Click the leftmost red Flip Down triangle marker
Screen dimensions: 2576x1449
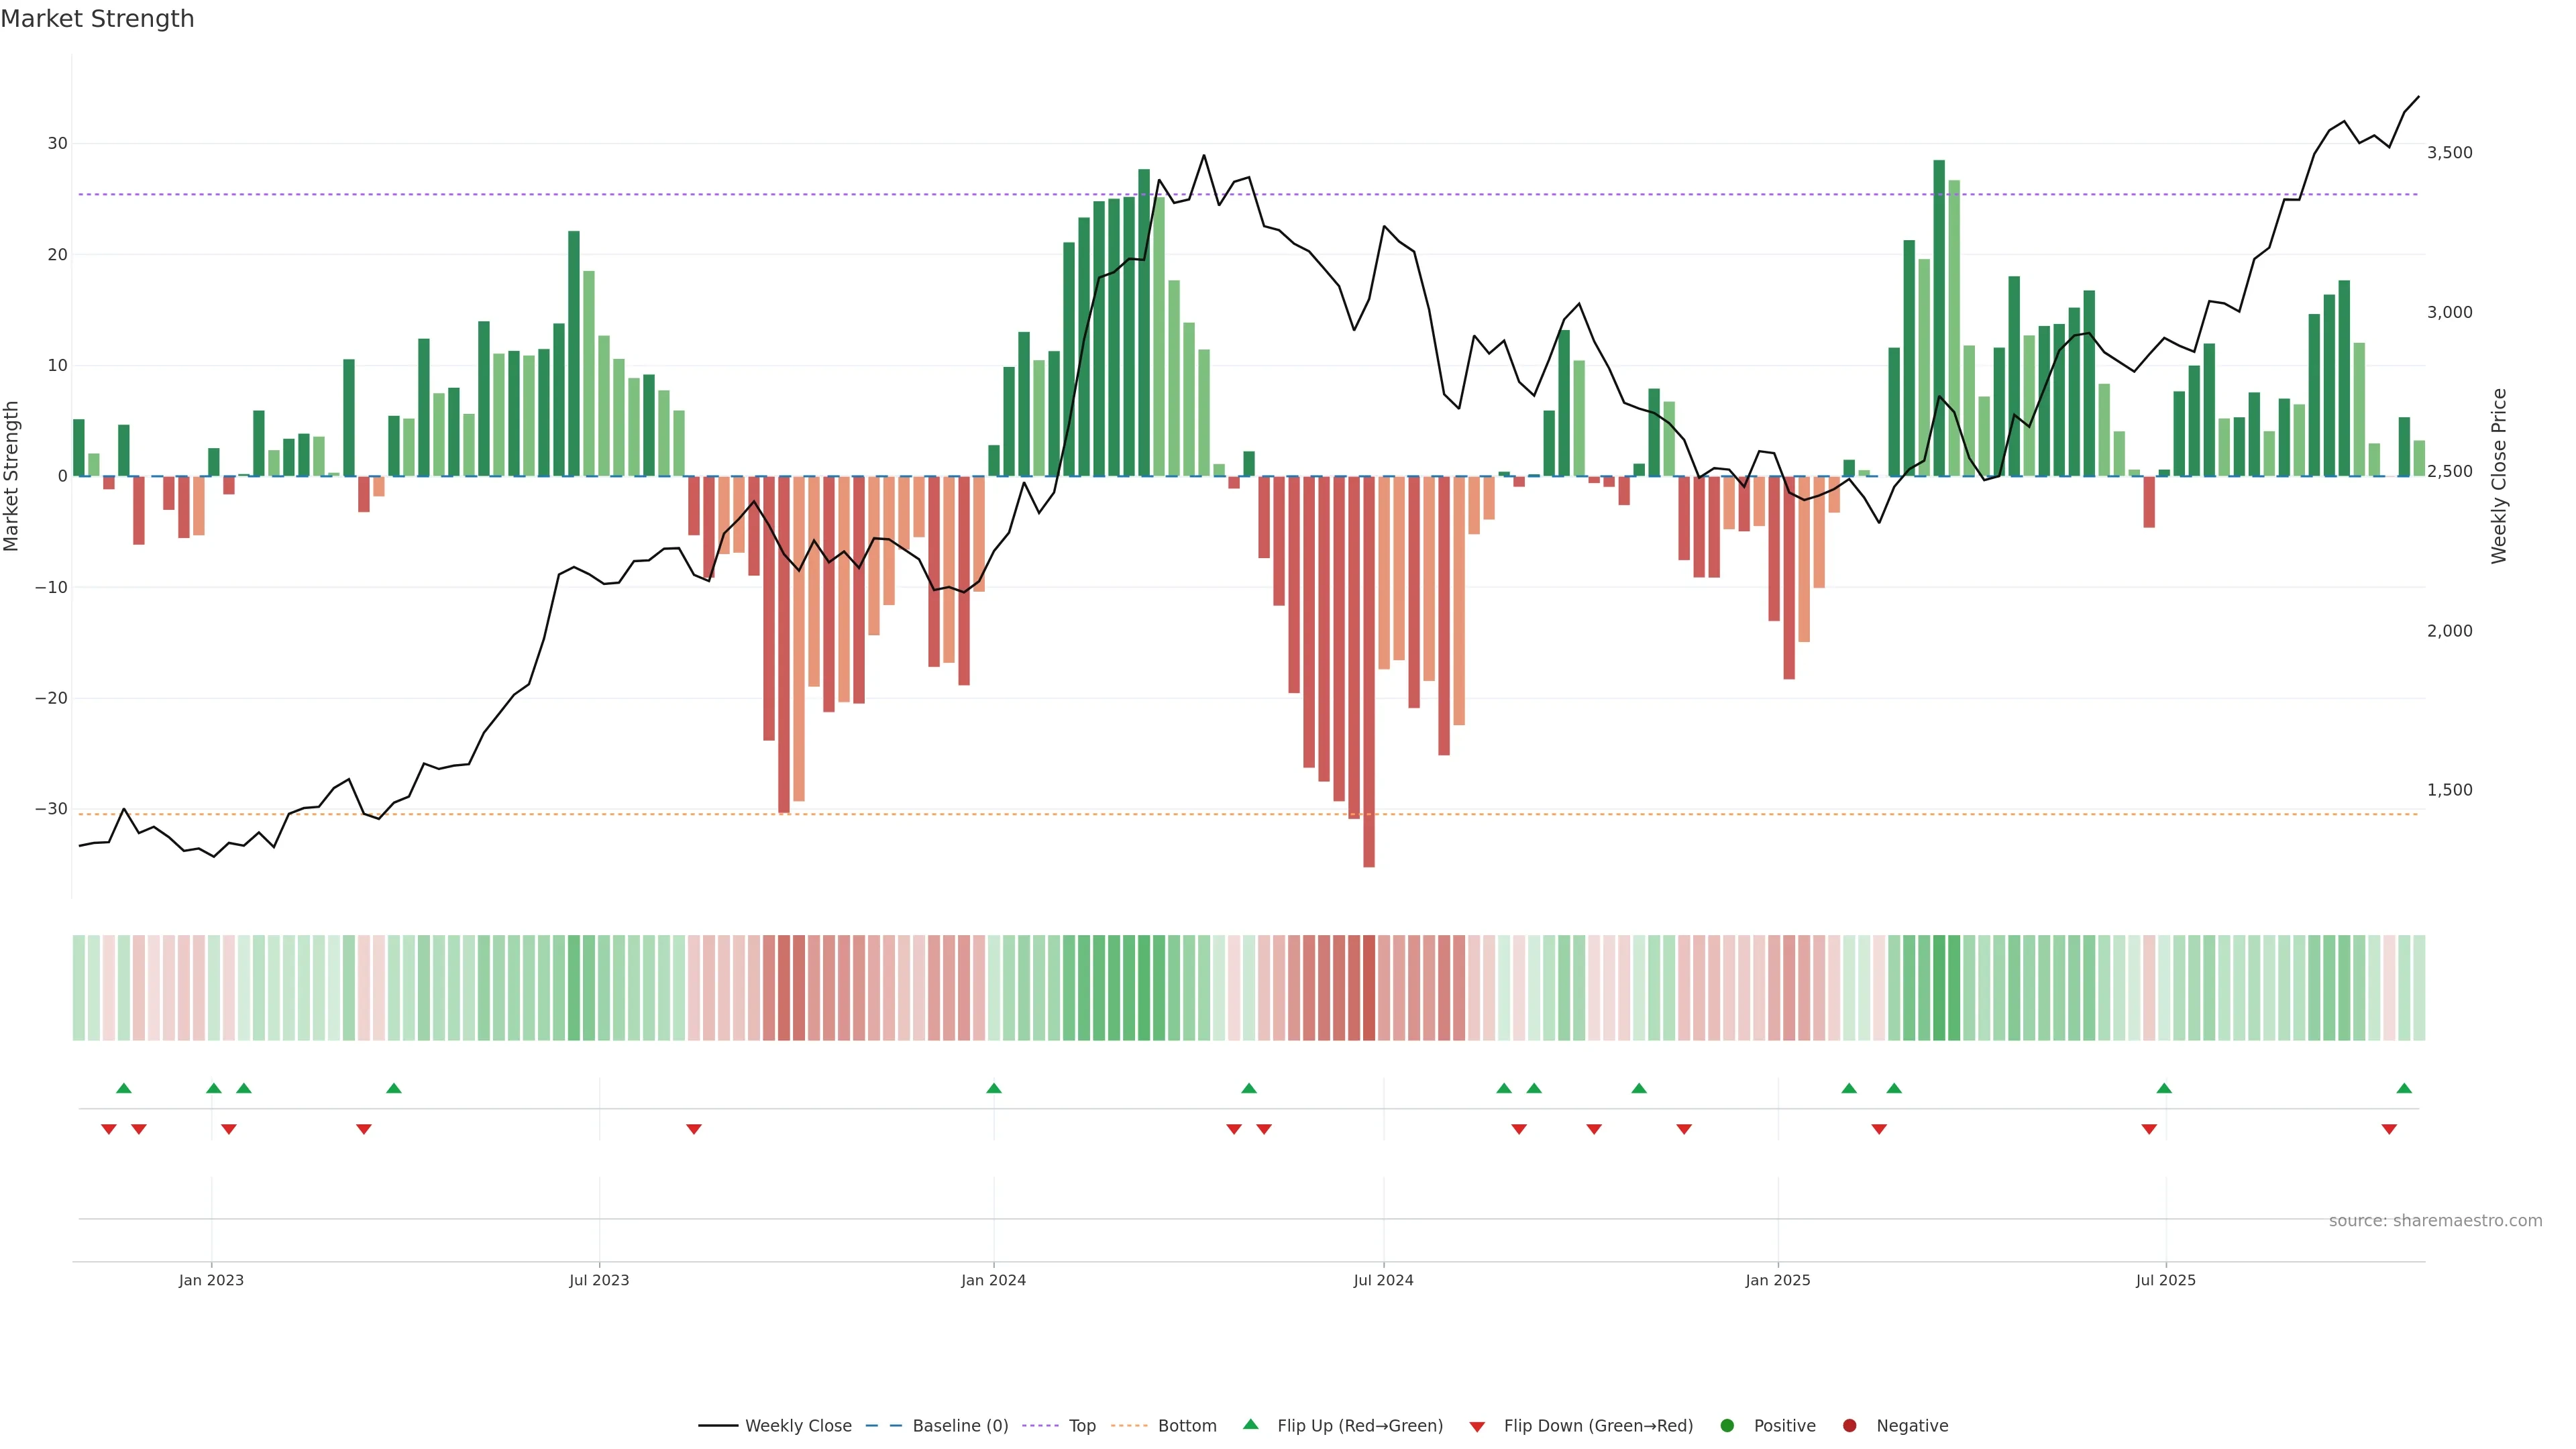point(109,1129)
